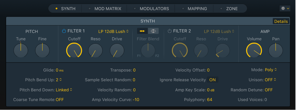Viewport: 296px width, 110px height.
Task: Open the gear settings menu
Action: 285,8
